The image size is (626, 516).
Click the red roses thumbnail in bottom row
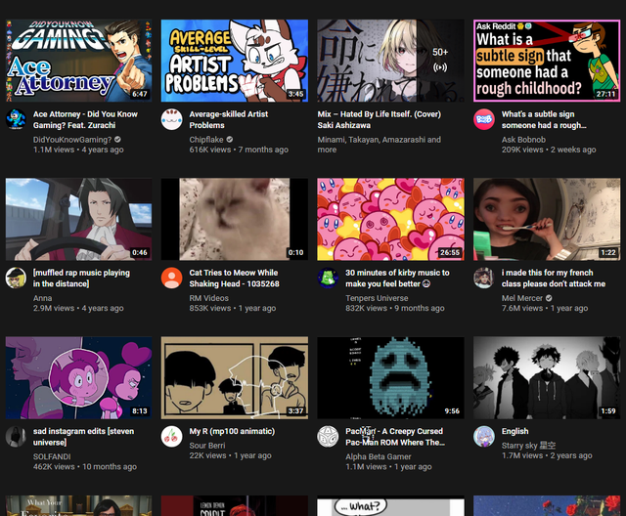click(547, 505)
